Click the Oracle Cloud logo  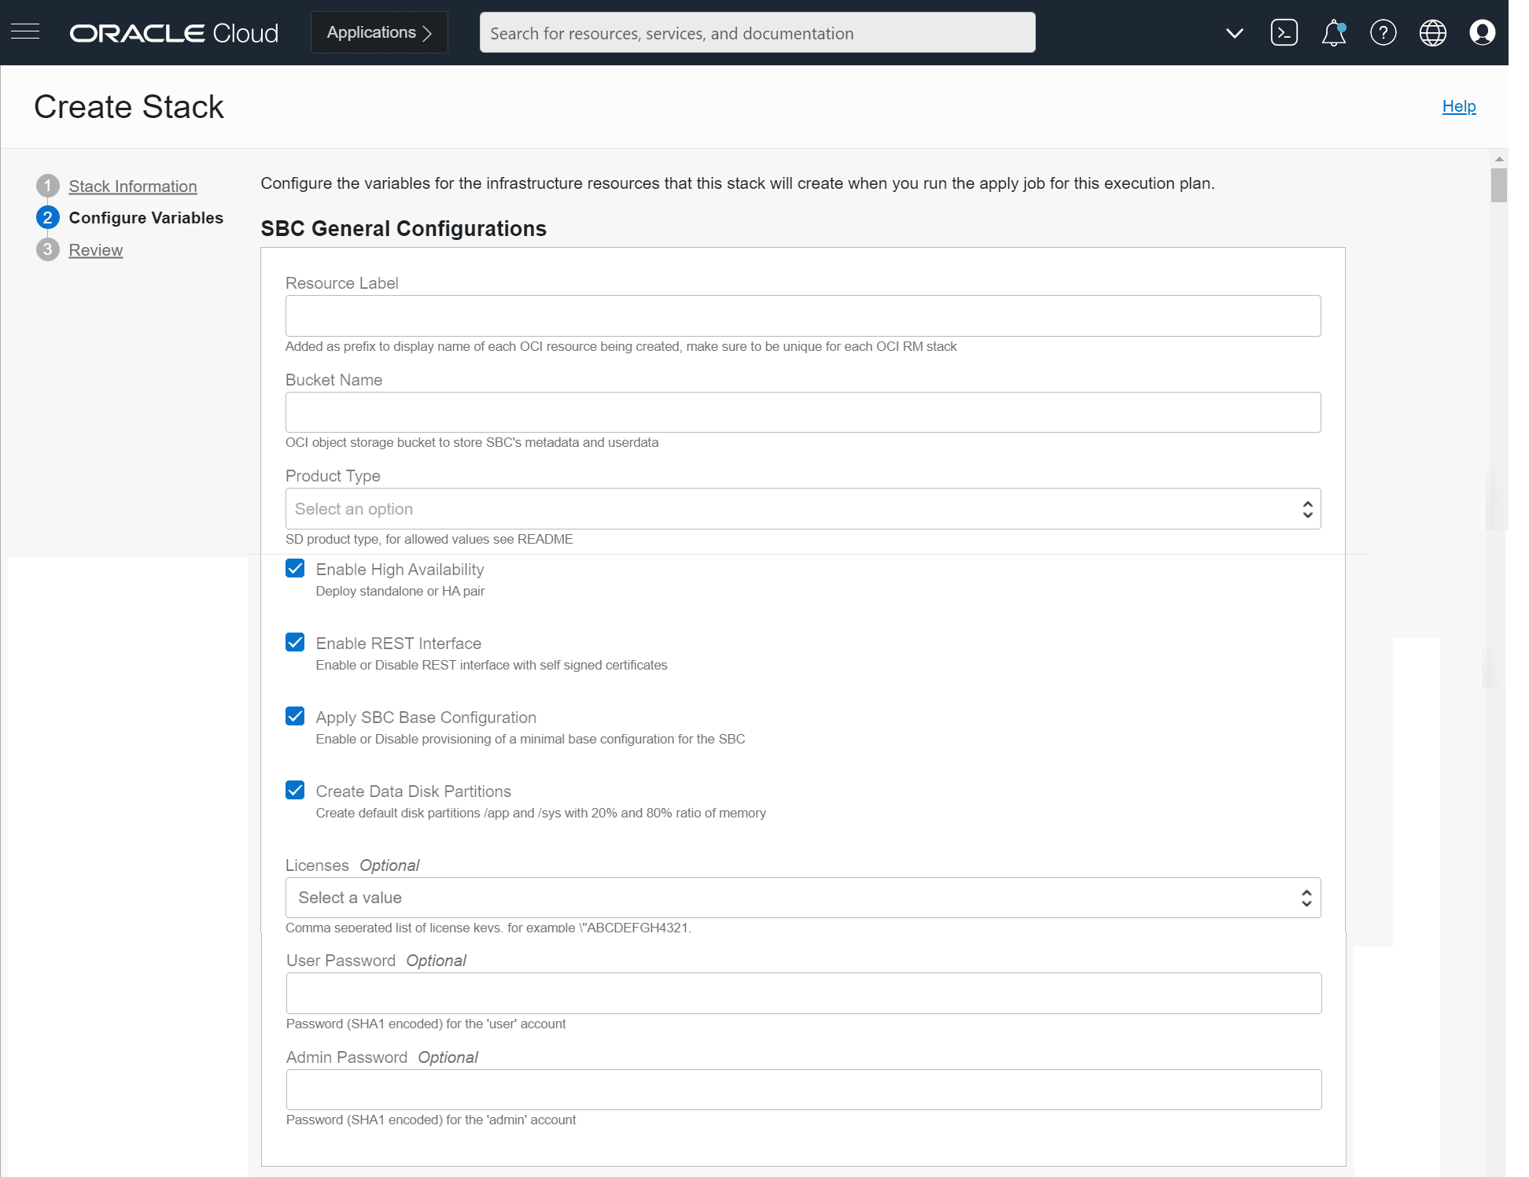point(174,33)
